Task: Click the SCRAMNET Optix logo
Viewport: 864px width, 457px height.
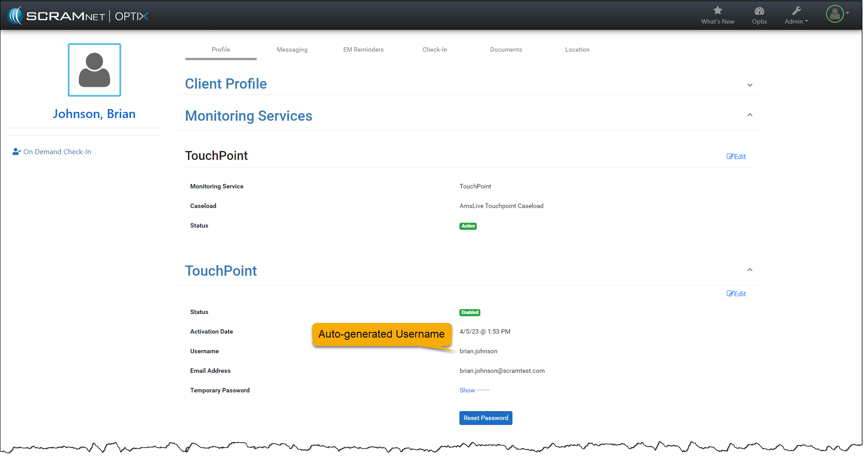Action: pos(78,16)
